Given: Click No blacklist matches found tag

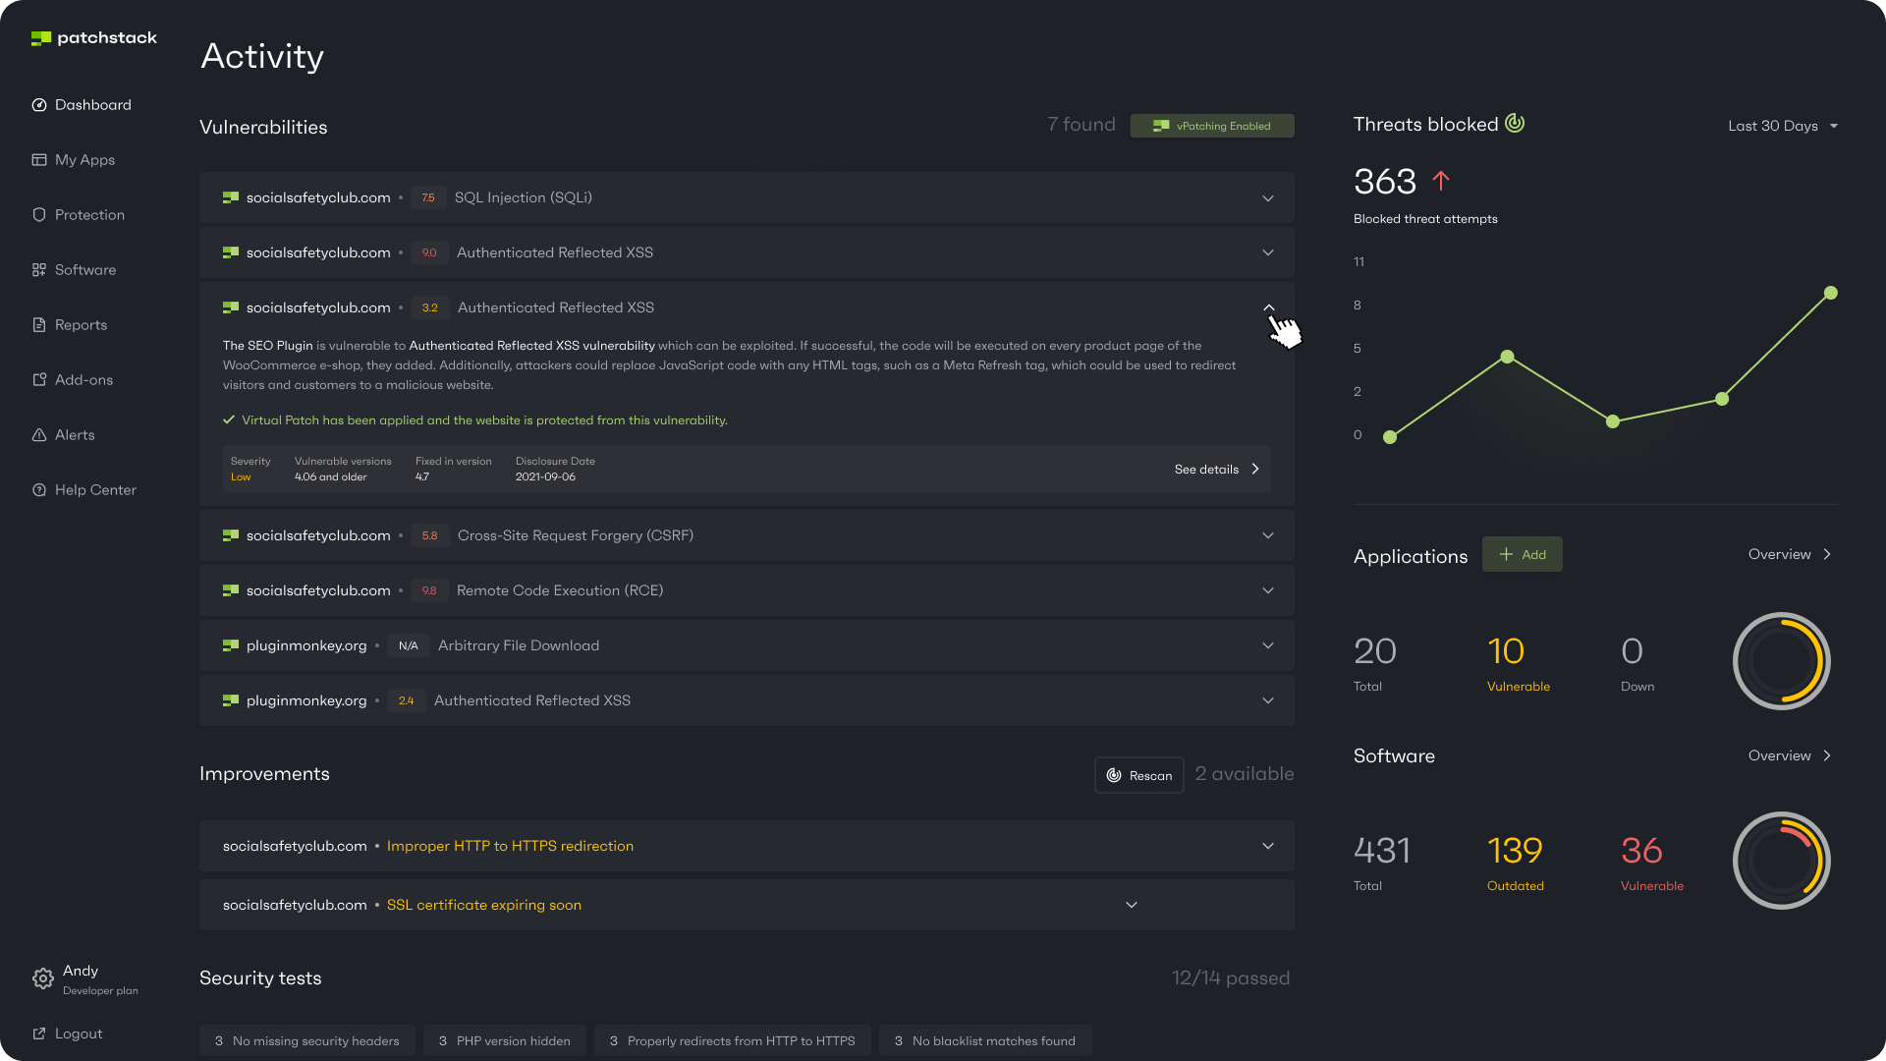Looking at the screenshot, I should [x=985, y=1040].
